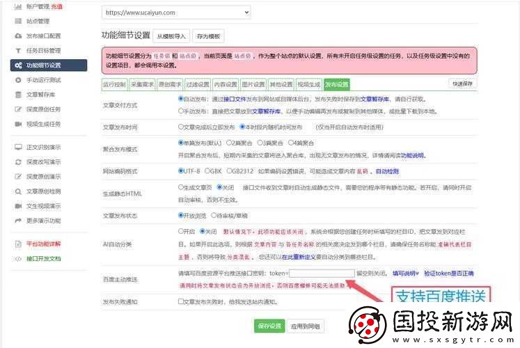Screen dimensions: 520x348
Task: Click the 文生视频演示 camera icon
Action: [x=18, y=206]
